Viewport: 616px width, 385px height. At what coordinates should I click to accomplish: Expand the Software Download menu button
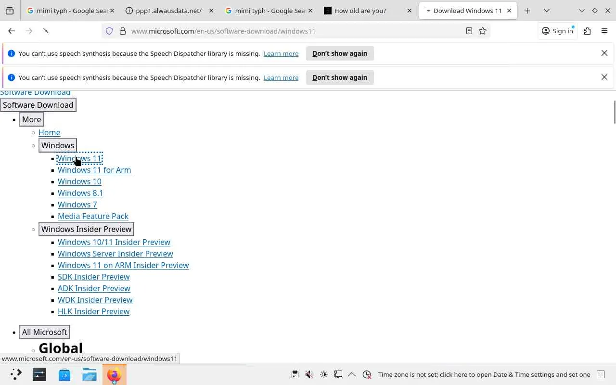click(x=38, y=105)
